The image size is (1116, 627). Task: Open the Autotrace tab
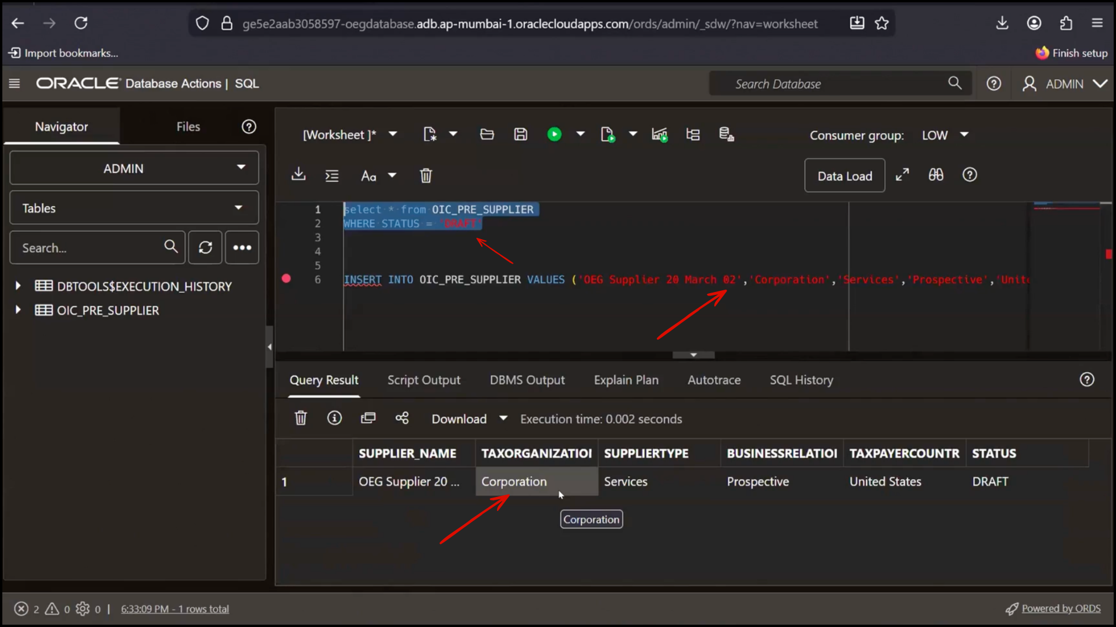714,380
